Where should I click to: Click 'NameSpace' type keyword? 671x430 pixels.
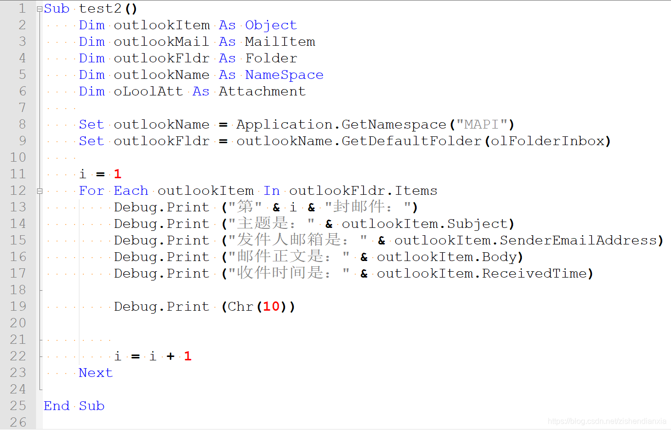tap(285, 75)
